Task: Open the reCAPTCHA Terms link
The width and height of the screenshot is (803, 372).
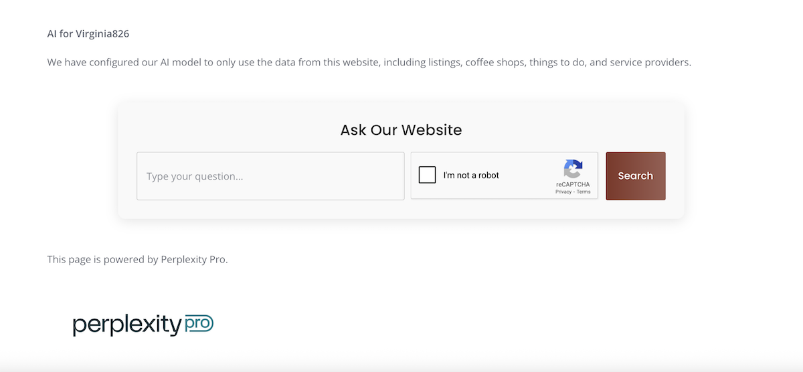Action: (584, 192)
